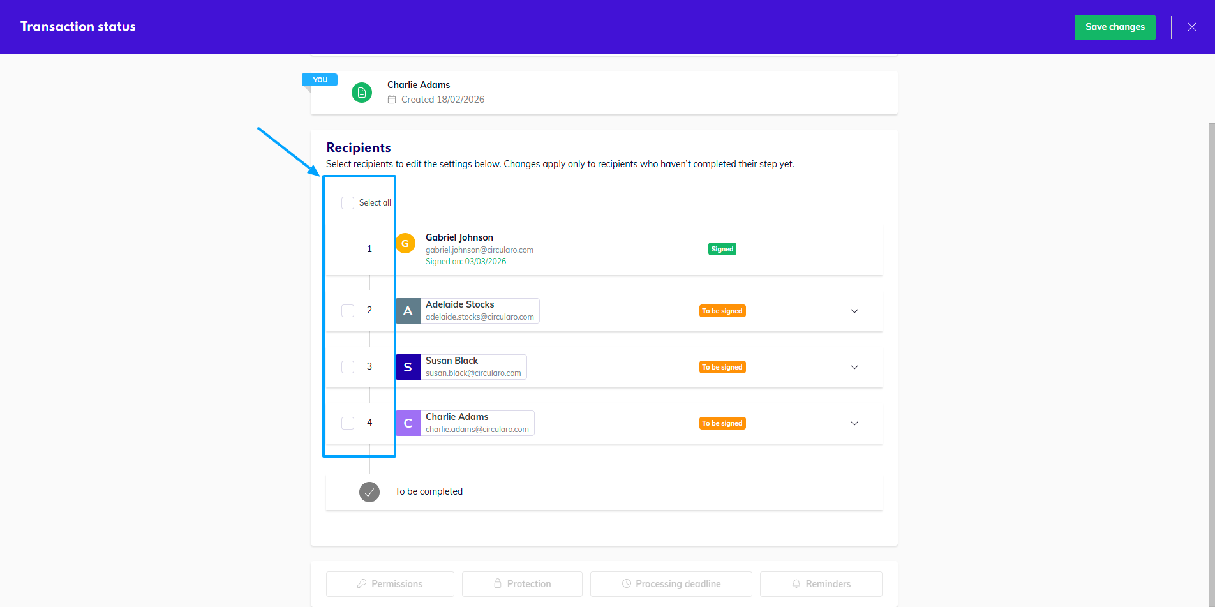Open the Permissions settings tab
Viewport: 1215px width, 607px height.
click(x=390, y=584)
